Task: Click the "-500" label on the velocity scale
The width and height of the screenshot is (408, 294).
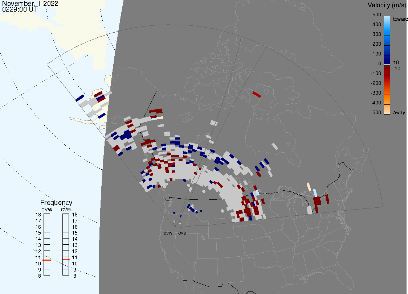Action: [376, 112]
